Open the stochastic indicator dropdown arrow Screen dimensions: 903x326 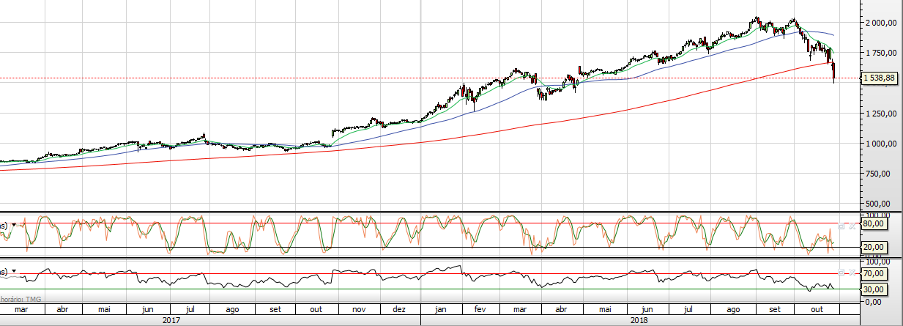point(13,226)
